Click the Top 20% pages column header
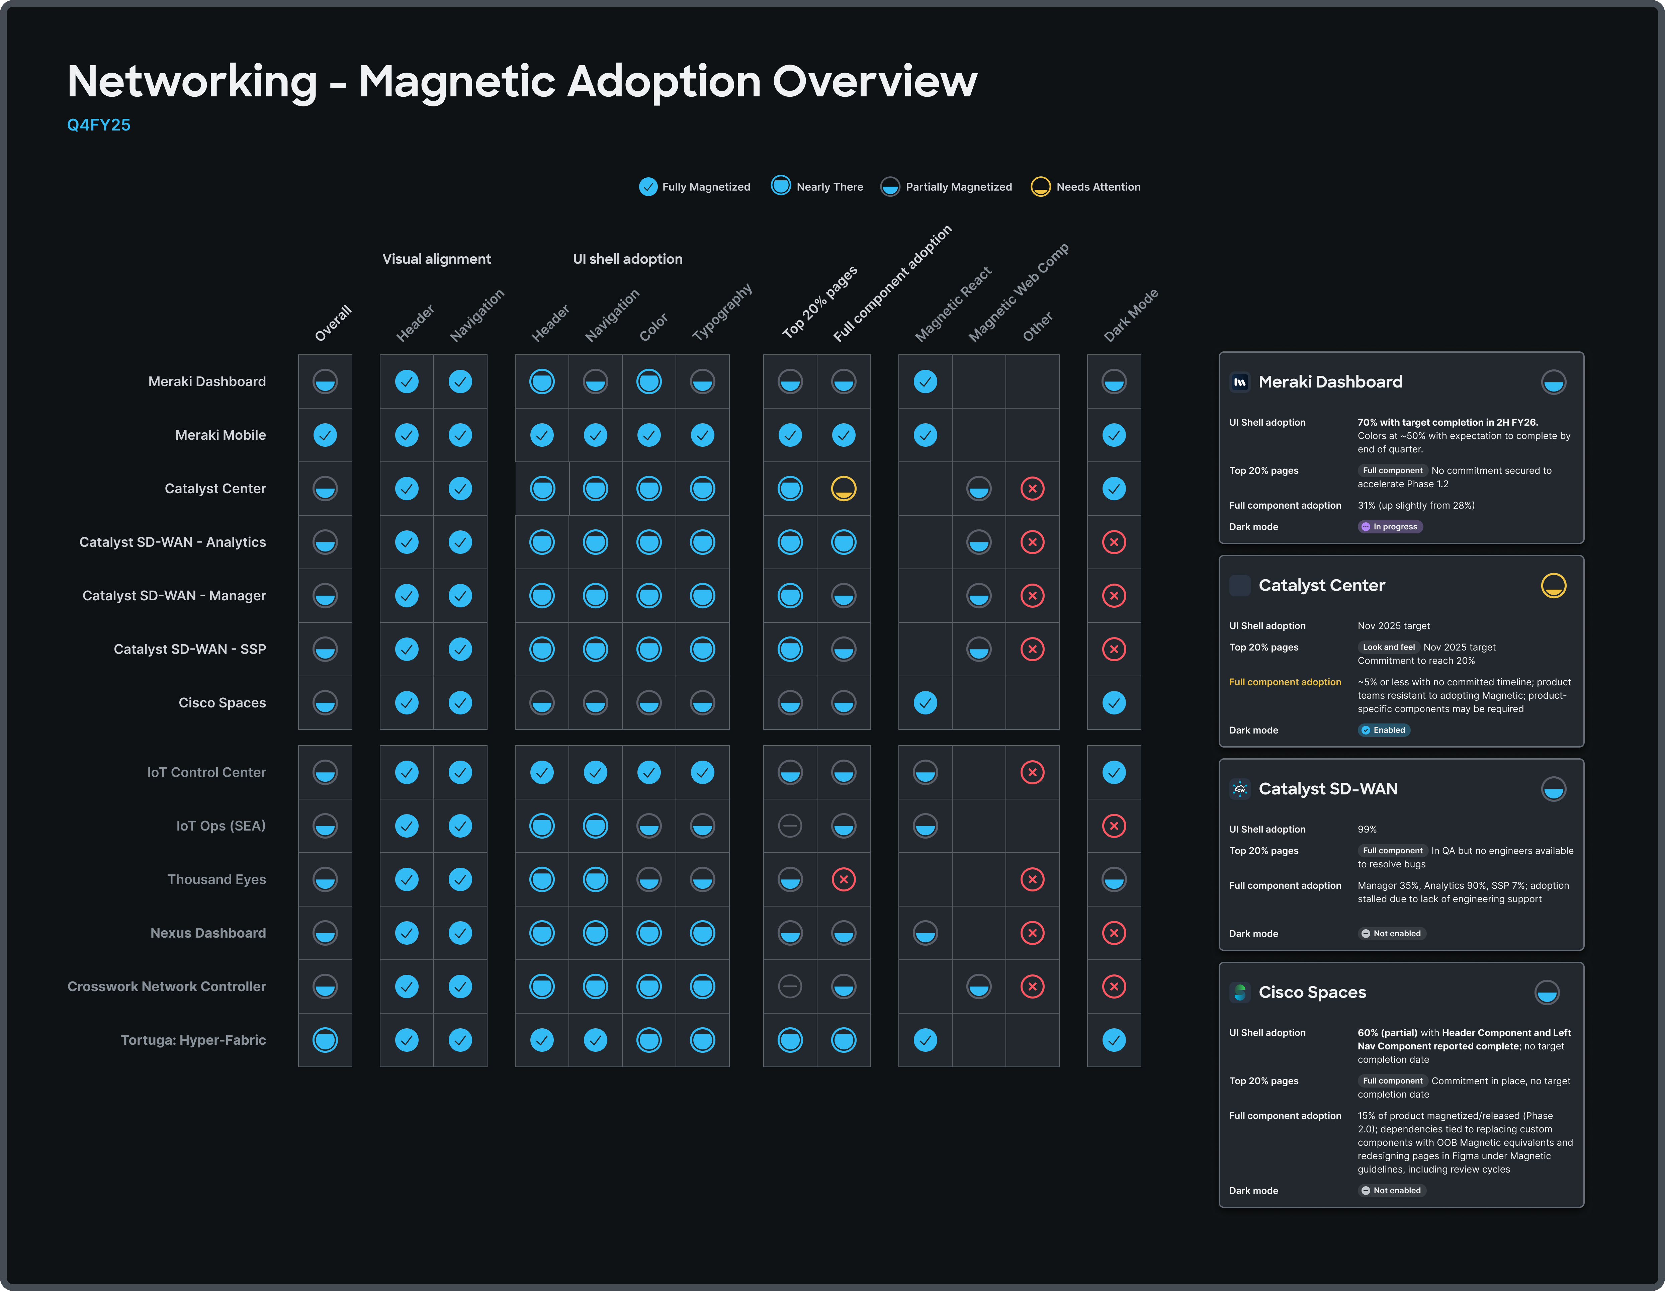 tap(819, 303)
